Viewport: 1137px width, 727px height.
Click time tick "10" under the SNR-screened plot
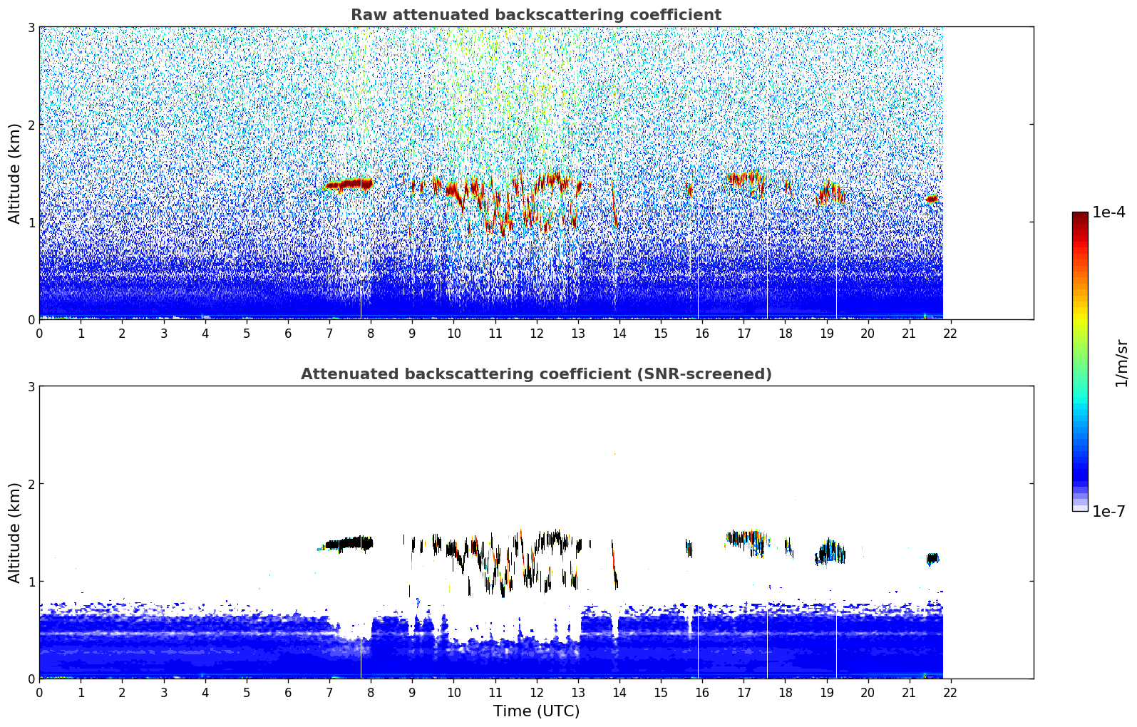[453, 692]
